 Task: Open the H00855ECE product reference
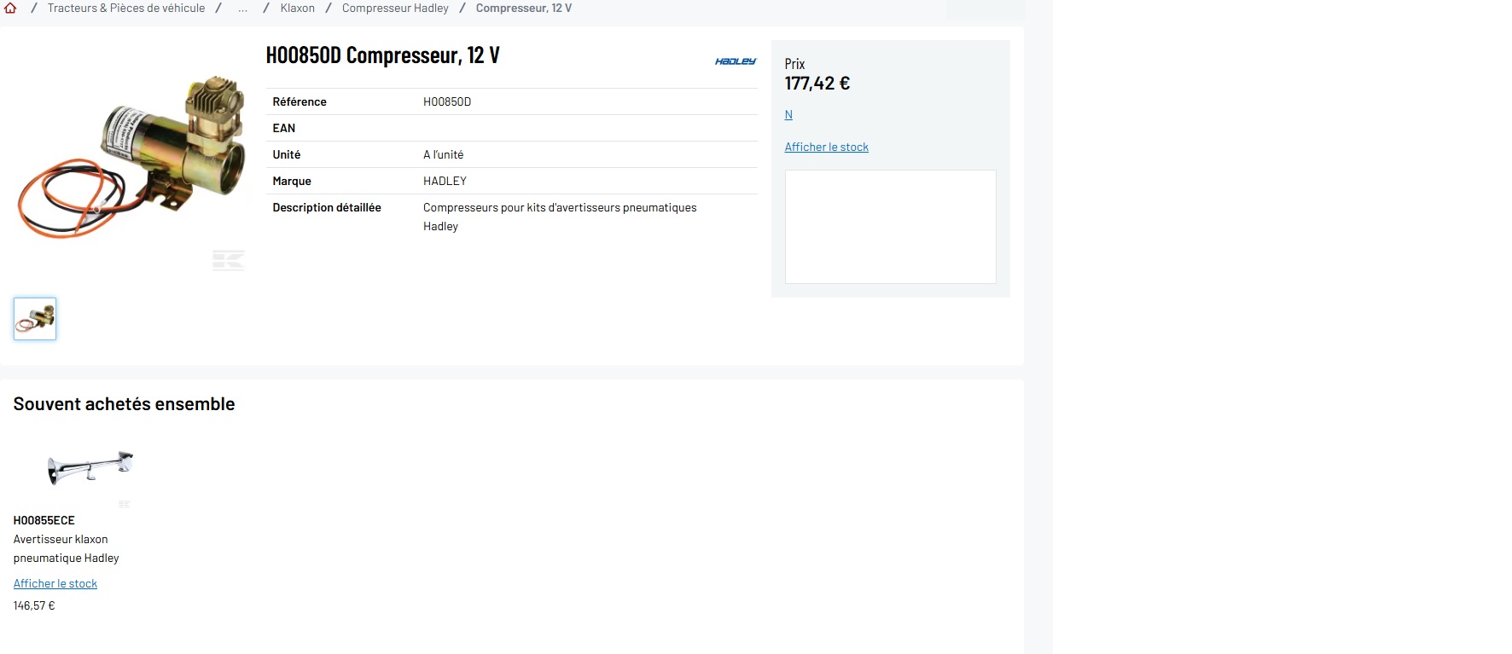coord(44,520)
